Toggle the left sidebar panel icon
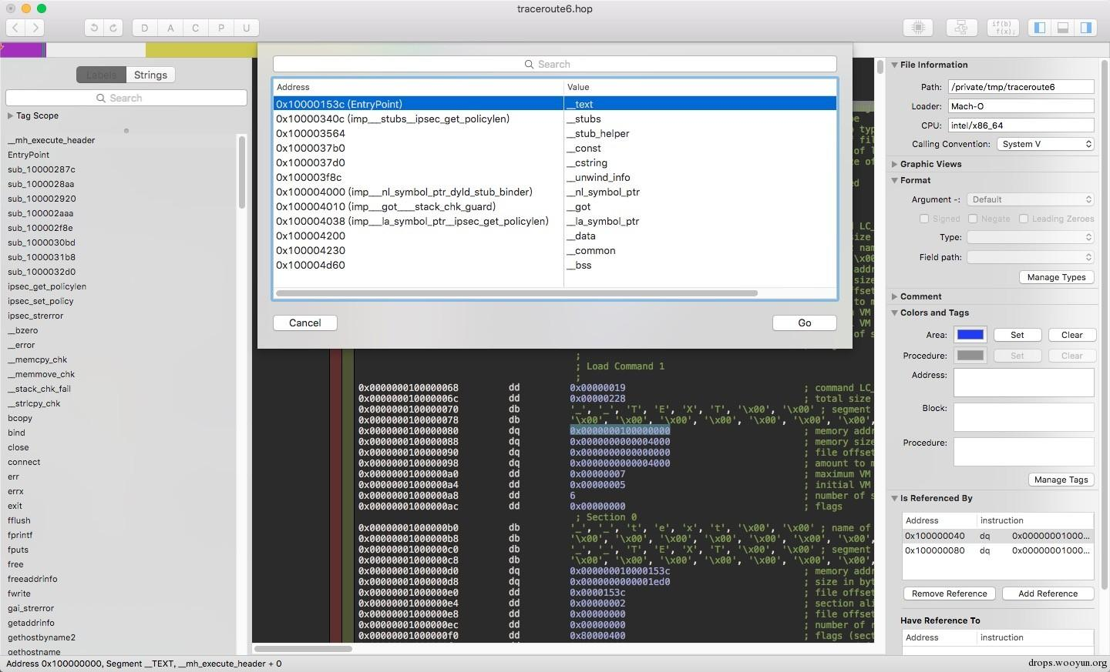Image resolution: width=1110 pixels, height=672 pixels. [1040, 28]
